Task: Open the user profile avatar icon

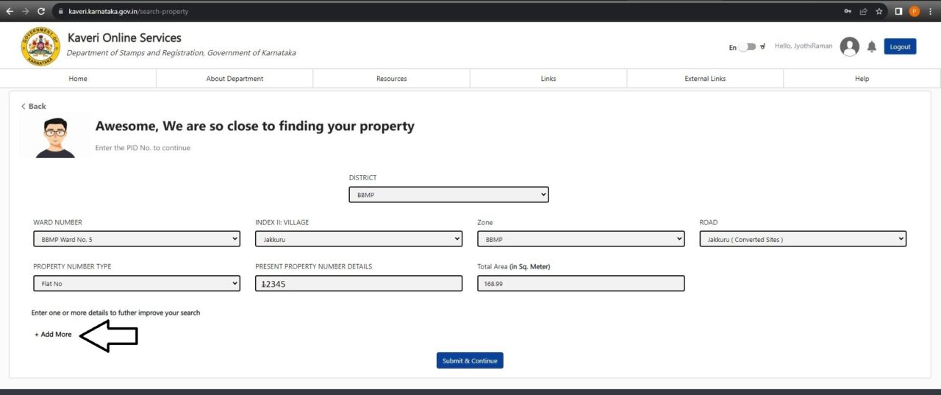Action: [850, 46]
